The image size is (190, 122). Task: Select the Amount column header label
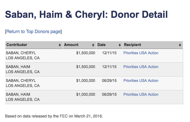tap(71, 45)
